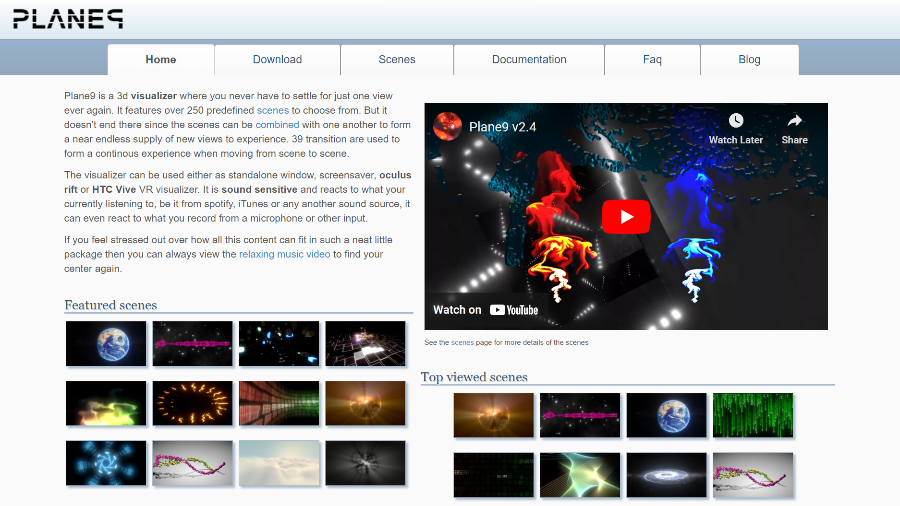Click the Plane9 logo
Viewport: 900px width, 506px height.
[x=68, y=19]
